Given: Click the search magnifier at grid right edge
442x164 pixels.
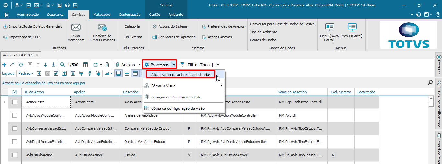Looking at the screenshot, I should click(430, 83).
